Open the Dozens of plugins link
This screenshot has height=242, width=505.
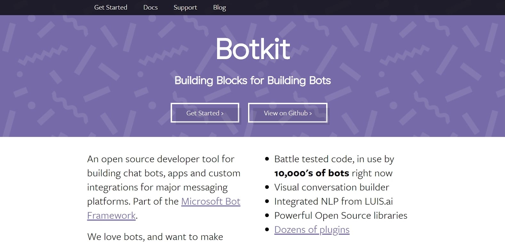(x=312, y=230)
